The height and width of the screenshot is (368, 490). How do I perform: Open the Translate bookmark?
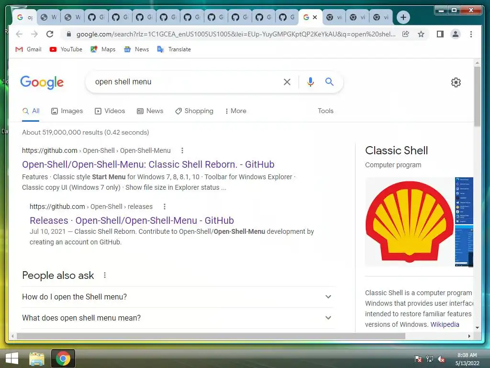[174, 49]
